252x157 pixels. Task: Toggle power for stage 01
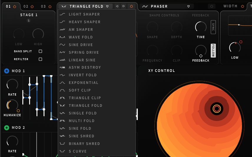tap(15, 6)
